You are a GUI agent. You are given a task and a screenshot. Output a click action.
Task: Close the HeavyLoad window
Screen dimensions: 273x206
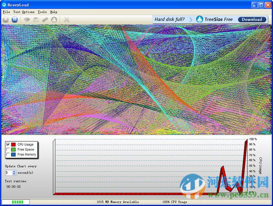pos(268,5)
